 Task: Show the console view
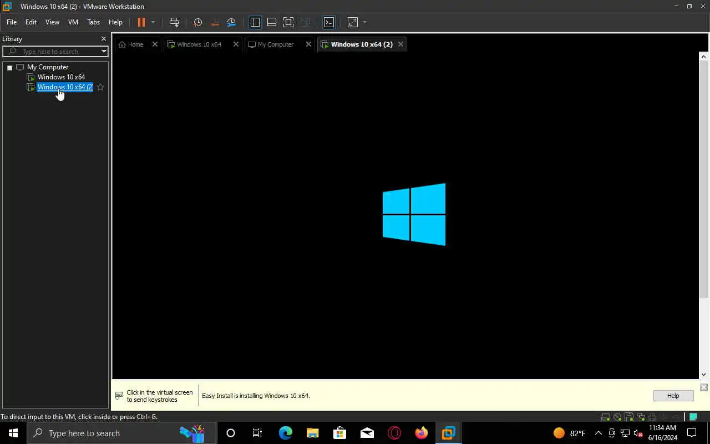pyautogui.click(x=329, y=22)
